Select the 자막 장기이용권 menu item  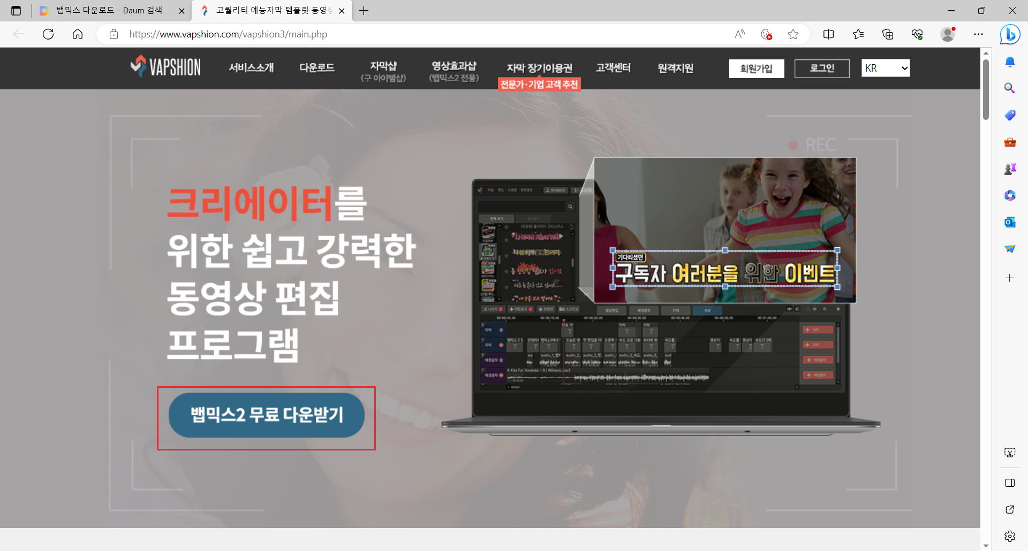539,68
